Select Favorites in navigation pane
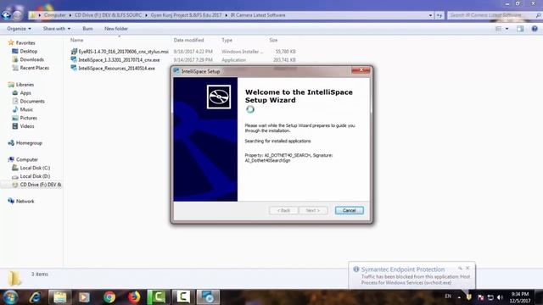Image resolution: width=543 pixels, height=305 pixels. click(25, 43)
